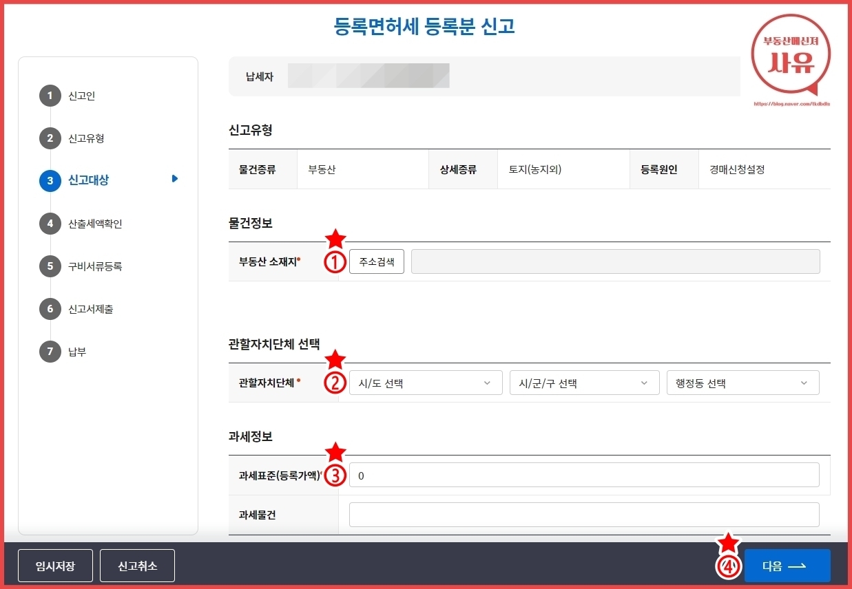The image size is (852, 589).
Task: Click the step 5 number circle
Action: coord(50,266)
